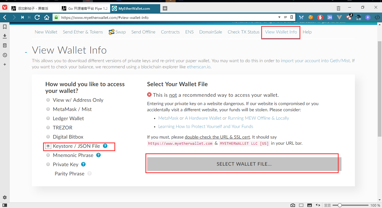Open the cookie manager extension
The image size is (382, 208).
click(x=311, y=17)
